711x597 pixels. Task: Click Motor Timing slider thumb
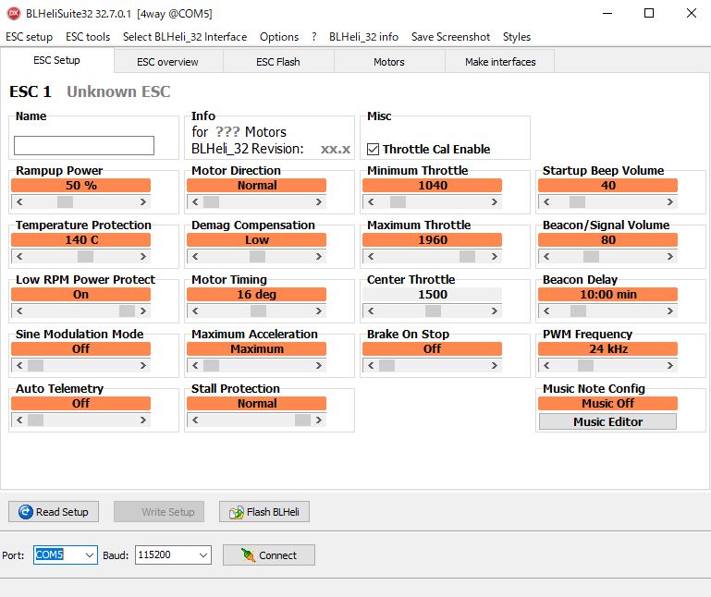[x=259, y=311]
